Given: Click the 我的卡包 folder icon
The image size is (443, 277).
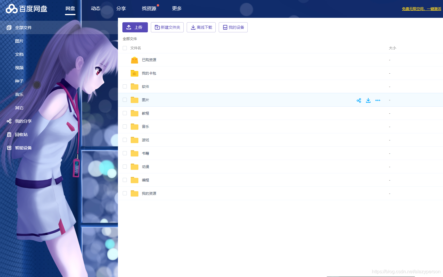Looking at the screenshot, I should 135,73.
